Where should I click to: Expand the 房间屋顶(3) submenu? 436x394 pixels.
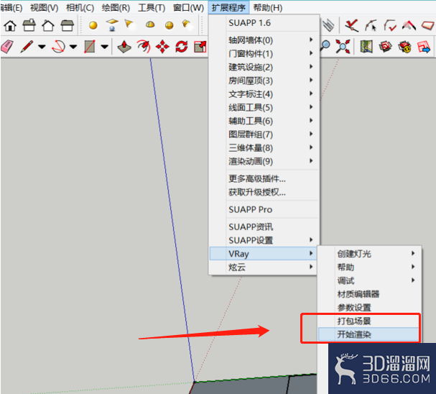coord(264,81)
